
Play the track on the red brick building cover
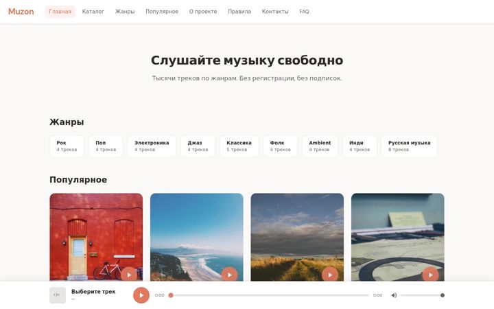pyautogui.click(x=129, y=275)
